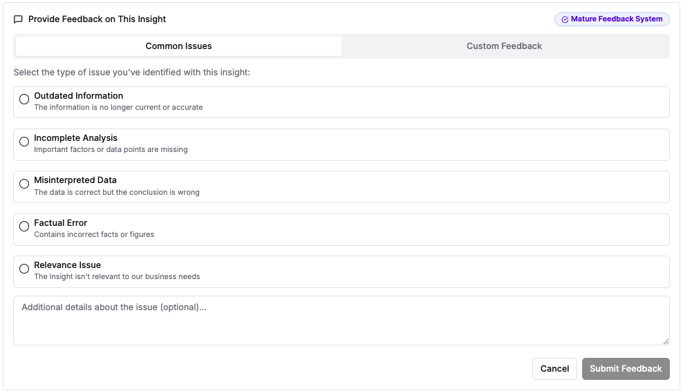The width and height of the screenshot is (683, 391).
Task: Select the Incomplete Analysis radio button
Action: [x=24, y=142]
